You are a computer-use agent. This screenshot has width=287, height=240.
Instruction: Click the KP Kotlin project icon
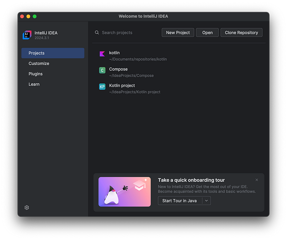102,87
